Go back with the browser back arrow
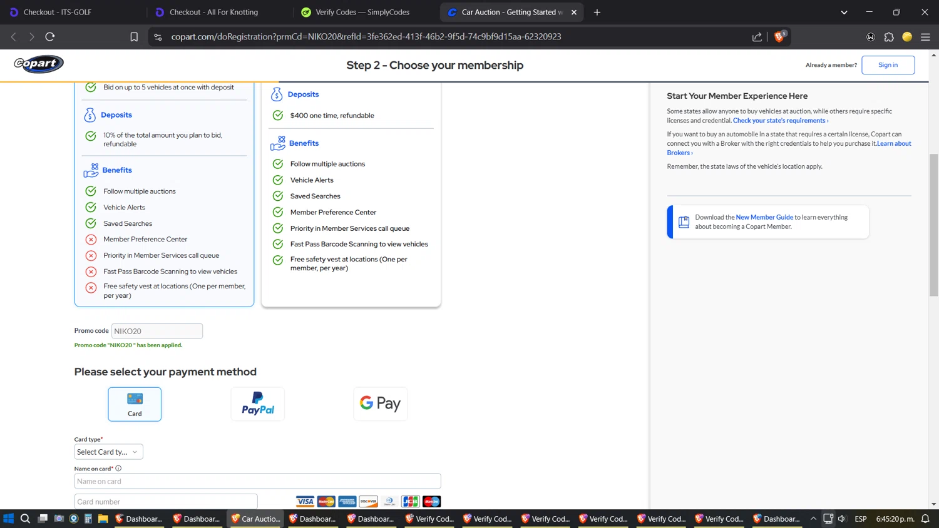The width and height of the screenshot is (939, 528). point(14,37)
